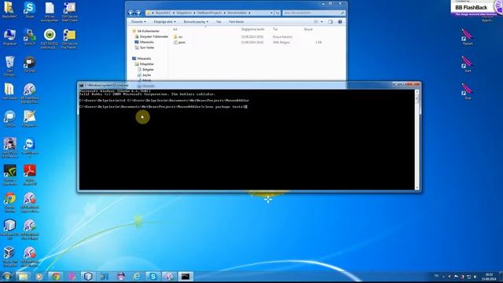
Task: Select the Recycle Bin desktop icon
Action: click(9, 66)
